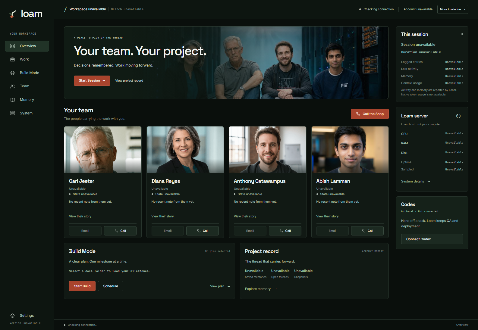Click the Memory book icon
Image resolution: width=478 pixels, height=330 pixels.
[12, 100]
